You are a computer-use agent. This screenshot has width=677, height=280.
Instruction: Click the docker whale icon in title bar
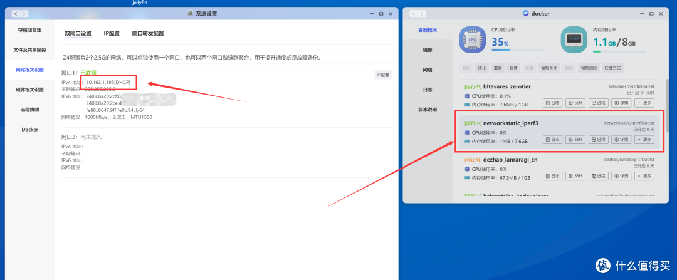pyautogui.click(x=525, y=13)
